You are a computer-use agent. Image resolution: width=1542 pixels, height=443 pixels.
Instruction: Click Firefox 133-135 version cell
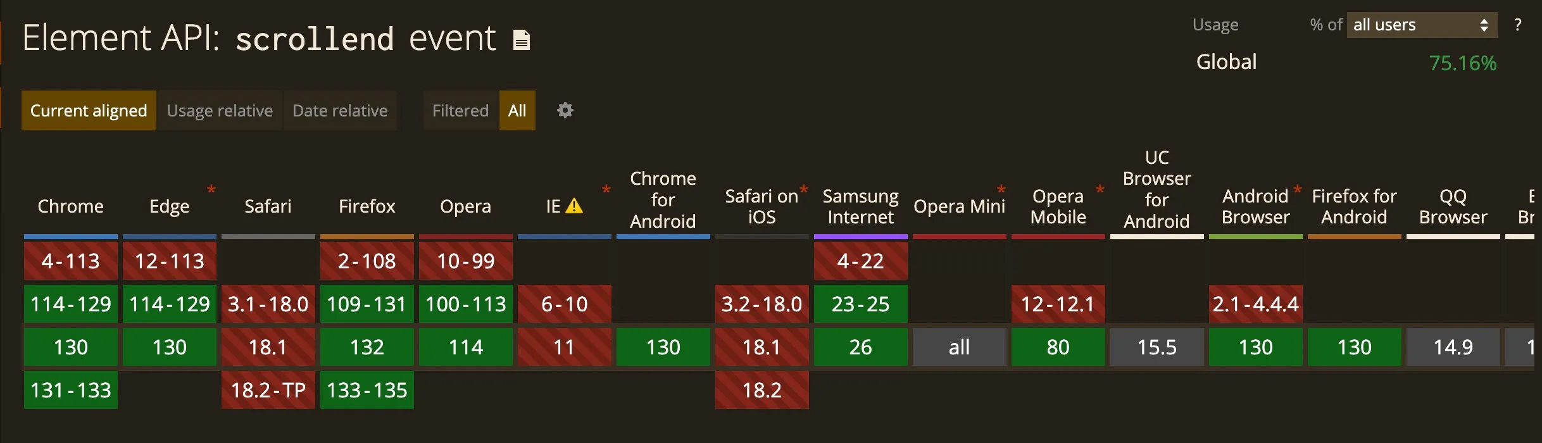click(x=367, y=390)
